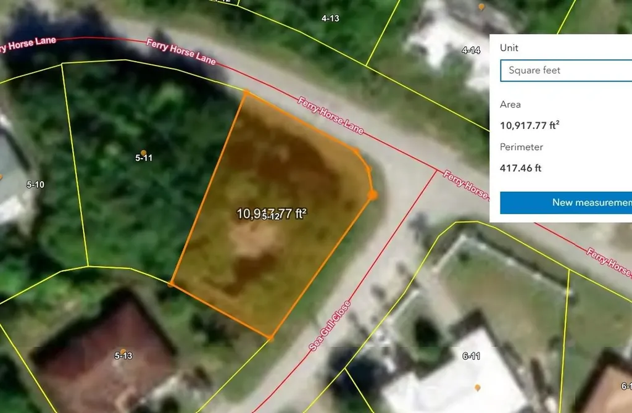Click the New measurement button
This screenshot has height=413, width=632.
[x=566, y=202]
